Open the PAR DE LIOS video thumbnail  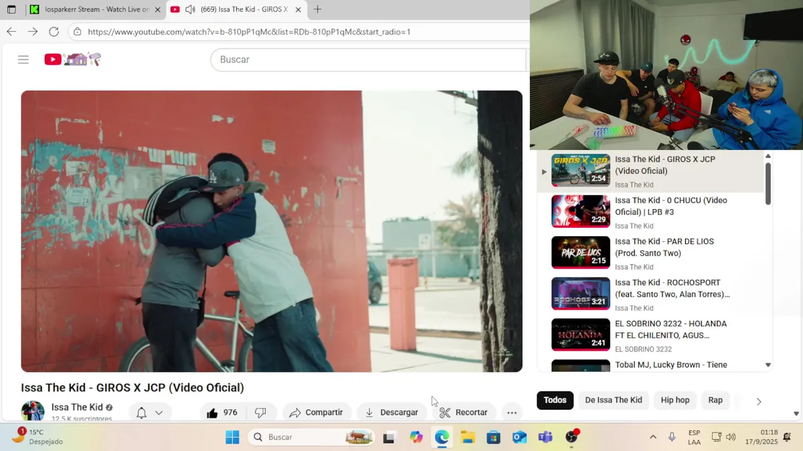(580, 252)
